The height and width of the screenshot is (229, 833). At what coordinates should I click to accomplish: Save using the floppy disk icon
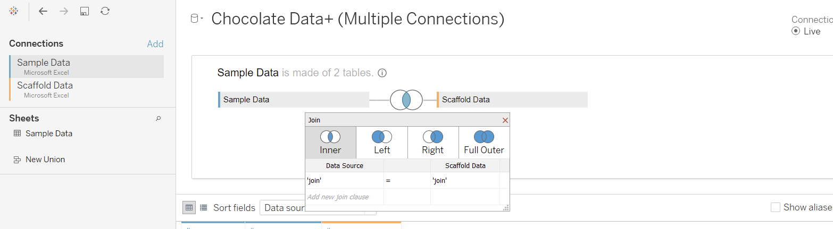pyautogui.click(x=84, y=11)
